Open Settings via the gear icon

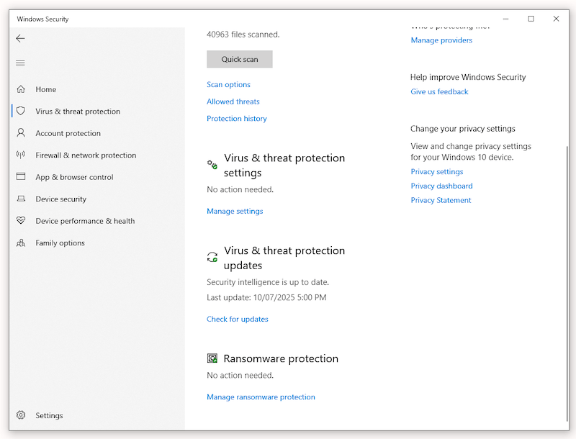21,415
